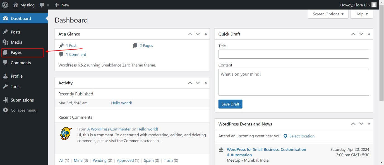Move Activity widget up arrow
Image resolution: width=384 pixels, height=165 pixels.
(x=190, y=83)
